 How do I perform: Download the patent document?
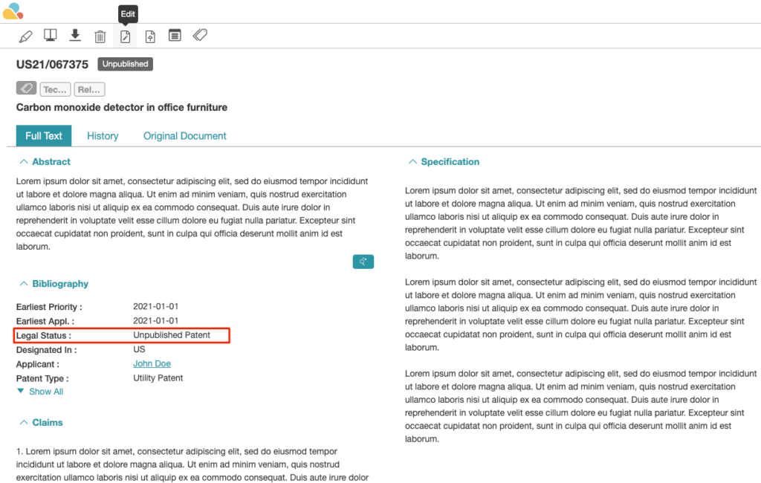coord(75,36)
